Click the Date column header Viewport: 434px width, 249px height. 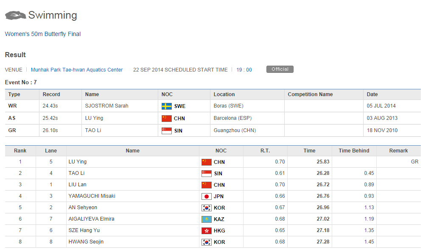pos(372,94)
